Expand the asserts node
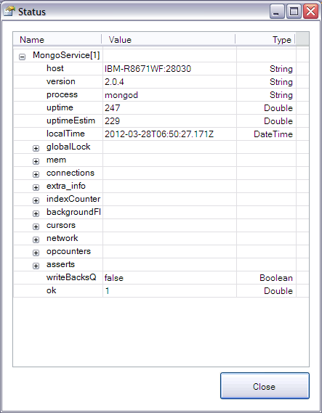This screenshot has height=413, width=322. (36, 266)
